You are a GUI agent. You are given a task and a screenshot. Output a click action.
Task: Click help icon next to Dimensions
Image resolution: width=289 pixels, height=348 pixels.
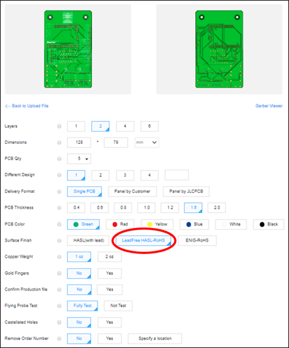pos(59,143)
